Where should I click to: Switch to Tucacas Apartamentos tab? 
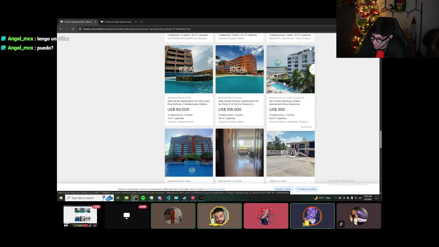pyautogui.click(x=78, y=22)
